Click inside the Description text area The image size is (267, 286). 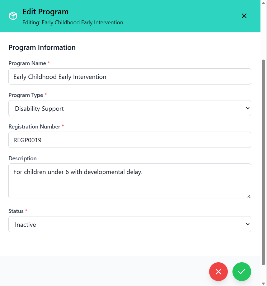pyautogui.click(x=130, y=181)
